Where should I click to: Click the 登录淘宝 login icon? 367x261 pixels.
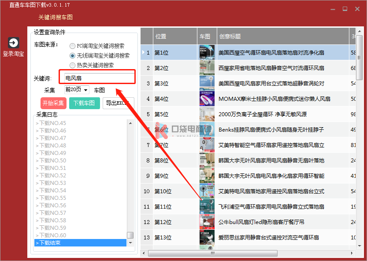point(13,43)
